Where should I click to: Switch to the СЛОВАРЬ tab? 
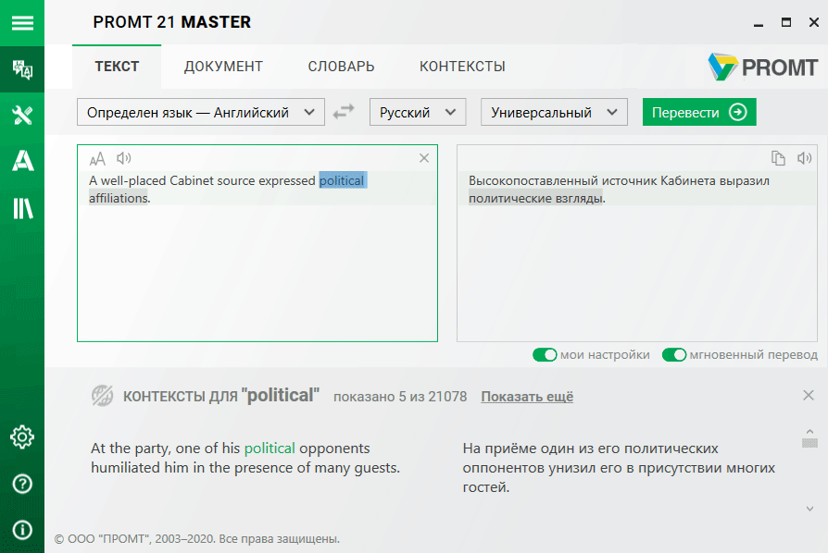point(341,67)
